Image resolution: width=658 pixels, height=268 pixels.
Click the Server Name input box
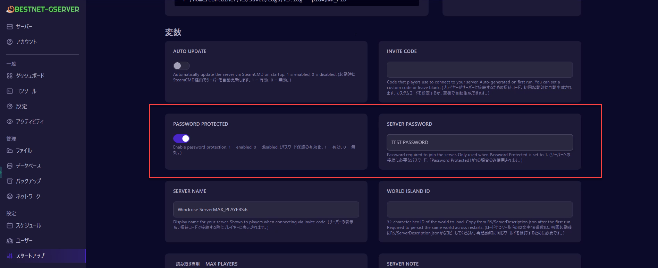tap(266, 209)
